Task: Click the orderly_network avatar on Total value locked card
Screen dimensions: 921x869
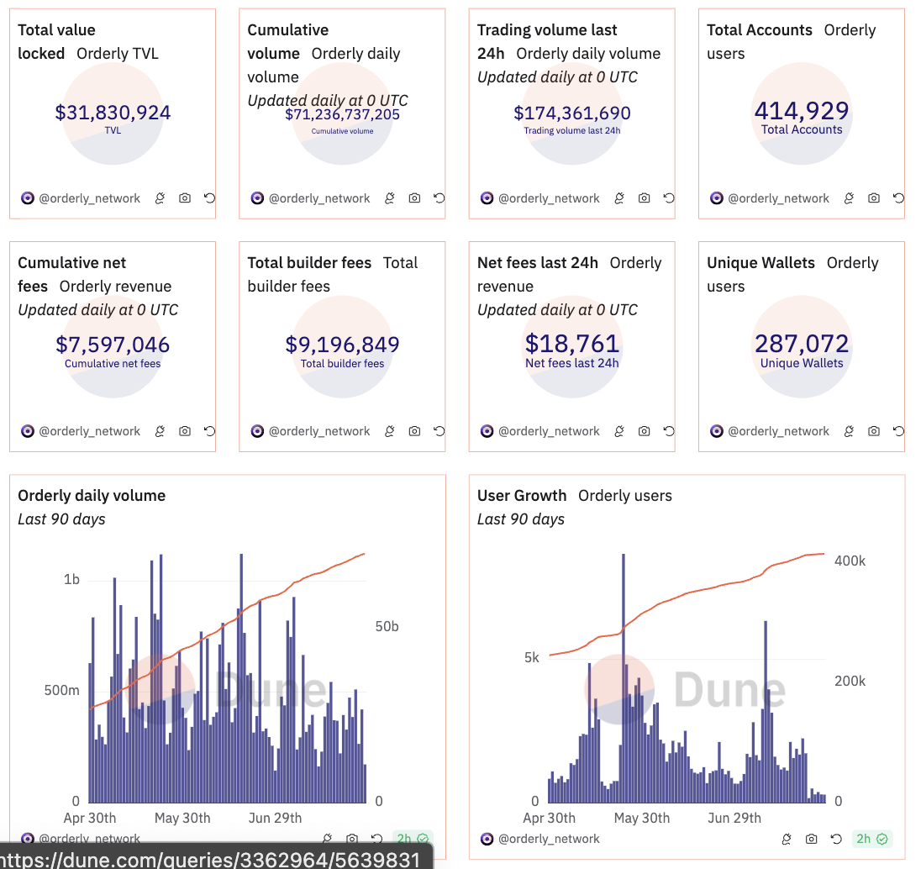Action: (x=28, y=198)
